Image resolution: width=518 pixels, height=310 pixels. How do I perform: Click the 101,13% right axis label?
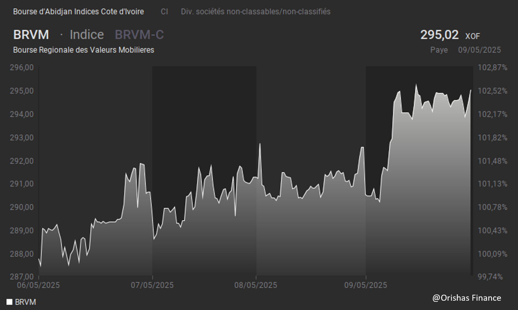pyautogui.click(x=493, y=184)
